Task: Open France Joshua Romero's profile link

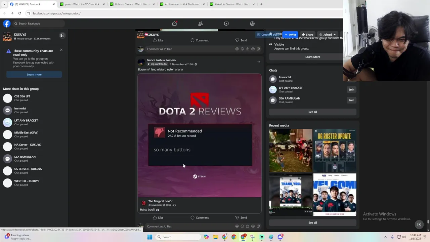Action: point(161,60)
